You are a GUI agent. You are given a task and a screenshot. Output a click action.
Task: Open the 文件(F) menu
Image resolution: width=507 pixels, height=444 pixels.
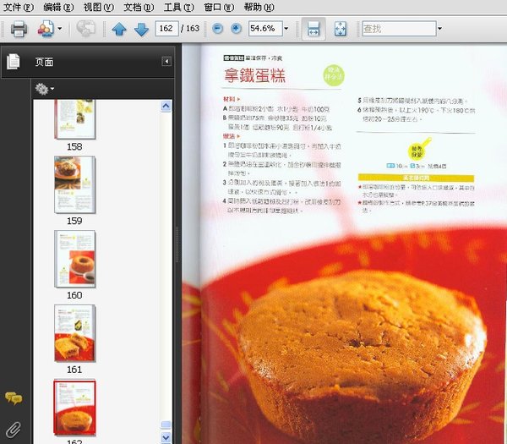tap(18, 7)
